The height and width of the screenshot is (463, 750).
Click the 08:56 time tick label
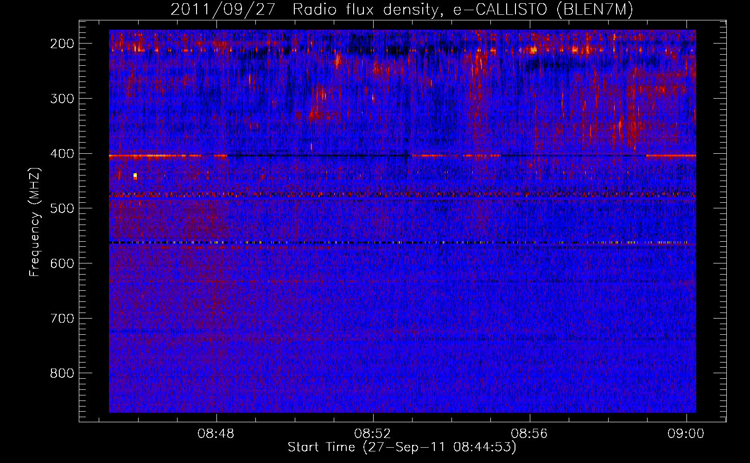point(529,434)
